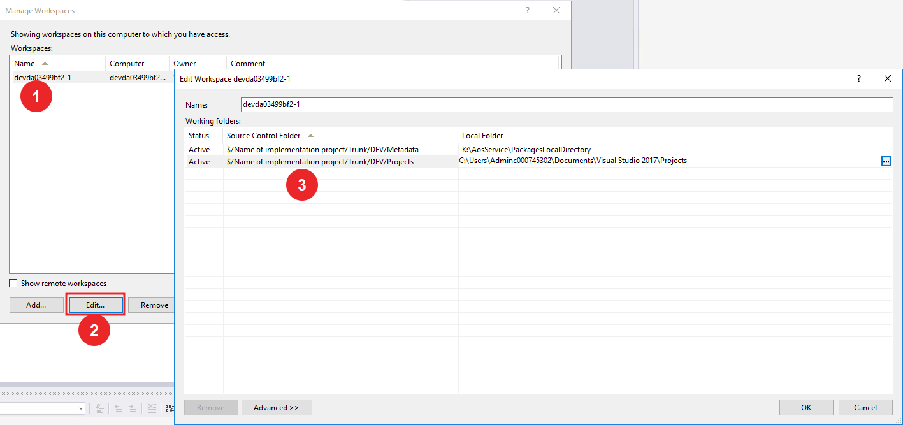Click the browse (...) button beside Projects local folder

click(886, 161)
